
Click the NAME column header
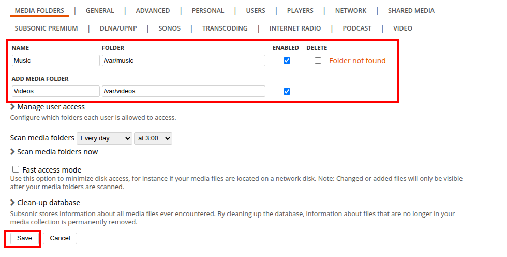pyautogui.click(x=20, y=48)
